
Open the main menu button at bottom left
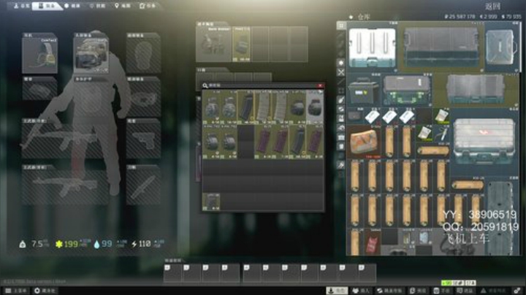click(16, 291)
